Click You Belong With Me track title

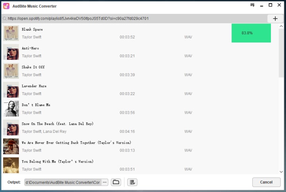(x=58, y=161)
